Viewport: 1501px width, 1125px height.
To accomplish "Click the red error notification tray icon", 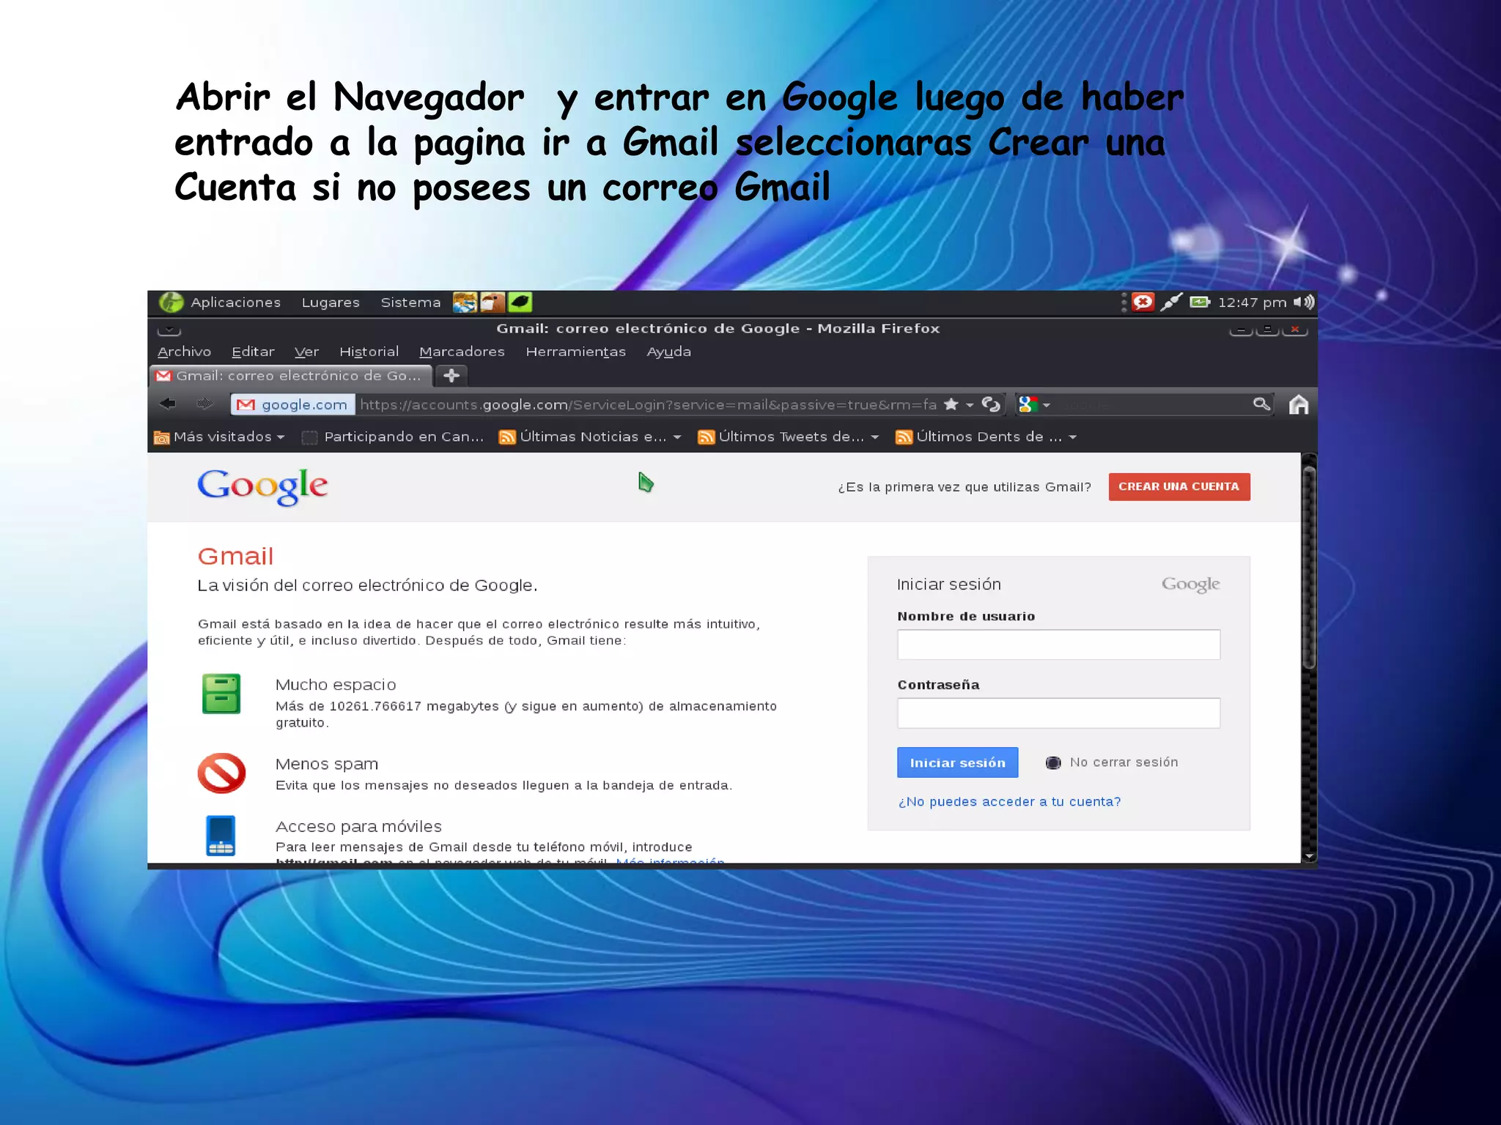I will (x=1143, y=302).
